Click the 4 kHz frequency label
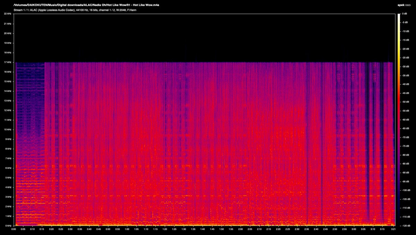 click(8, 187)
